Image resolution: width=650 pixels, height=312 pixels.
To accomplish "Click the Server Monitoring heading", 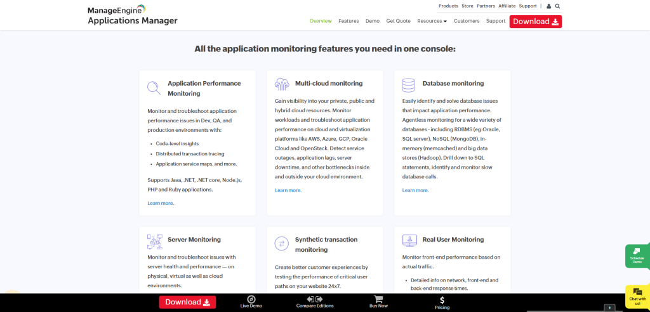I will point(194,240).
